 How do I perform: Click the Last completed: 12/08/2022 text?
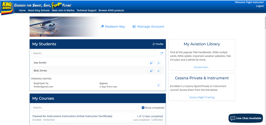pos(148,120)
